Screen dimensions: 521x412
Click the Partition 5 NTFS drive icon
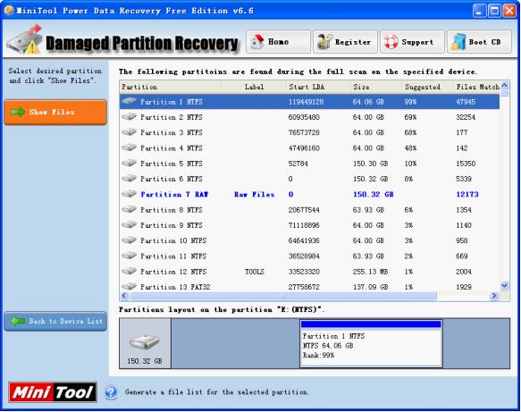(129, 164)
